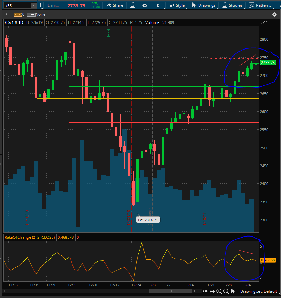281x298 pixels.
Task: Click the Zoom Out magnifier icon
Action: [x=226, y=291]
